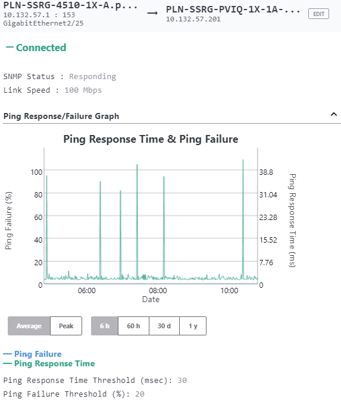Click the green Ping Response Time legend line
This screenshot has height=402, width=341.
point(8,363)
